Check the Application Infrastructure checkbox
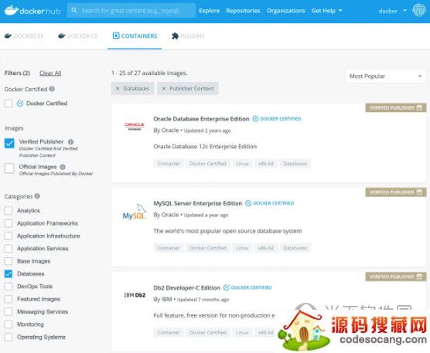Viewport: 430px width, 353px height. tap(9, 236)
